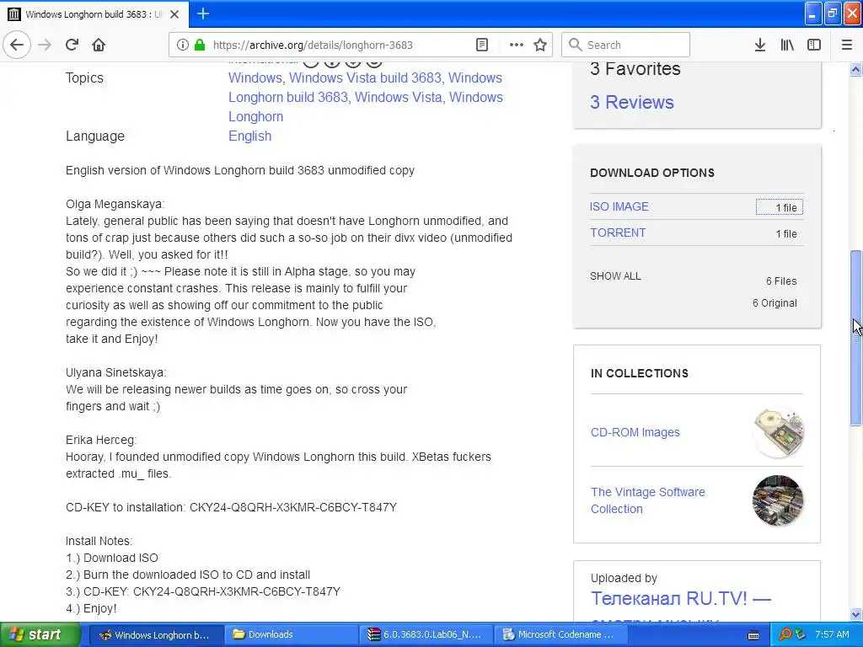Viewport: 863px width, 647px height.
Task: Switch to Windows Longhorn b... taskbar item
Action: tap(155, 635)
